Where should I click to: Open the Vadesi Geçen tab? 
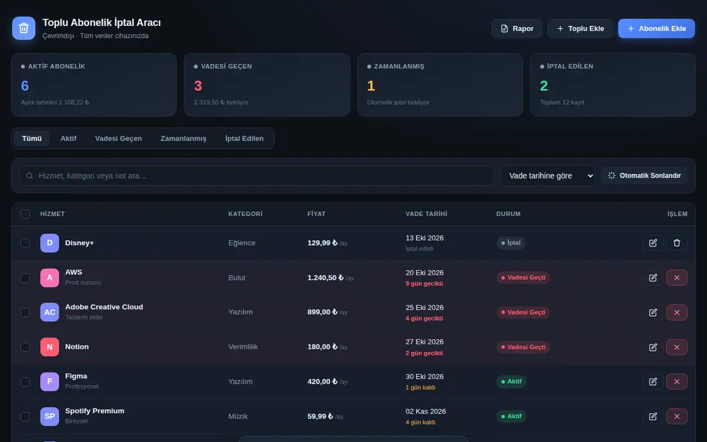click(x=118, y=138)
